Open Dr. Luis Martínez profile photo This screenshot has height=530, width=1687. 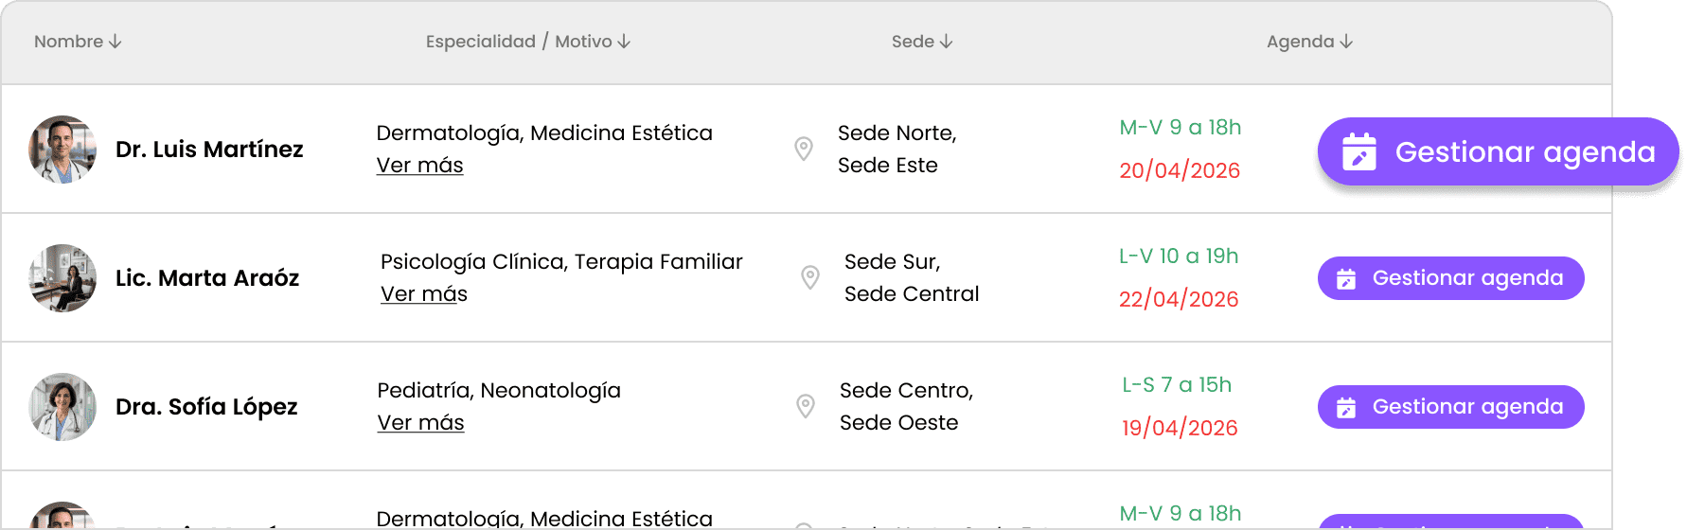click(x=62, y=150)
